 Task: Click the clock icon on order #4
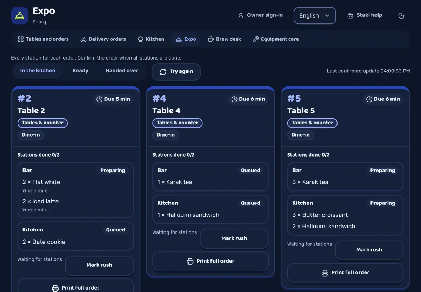click(234, 99)
